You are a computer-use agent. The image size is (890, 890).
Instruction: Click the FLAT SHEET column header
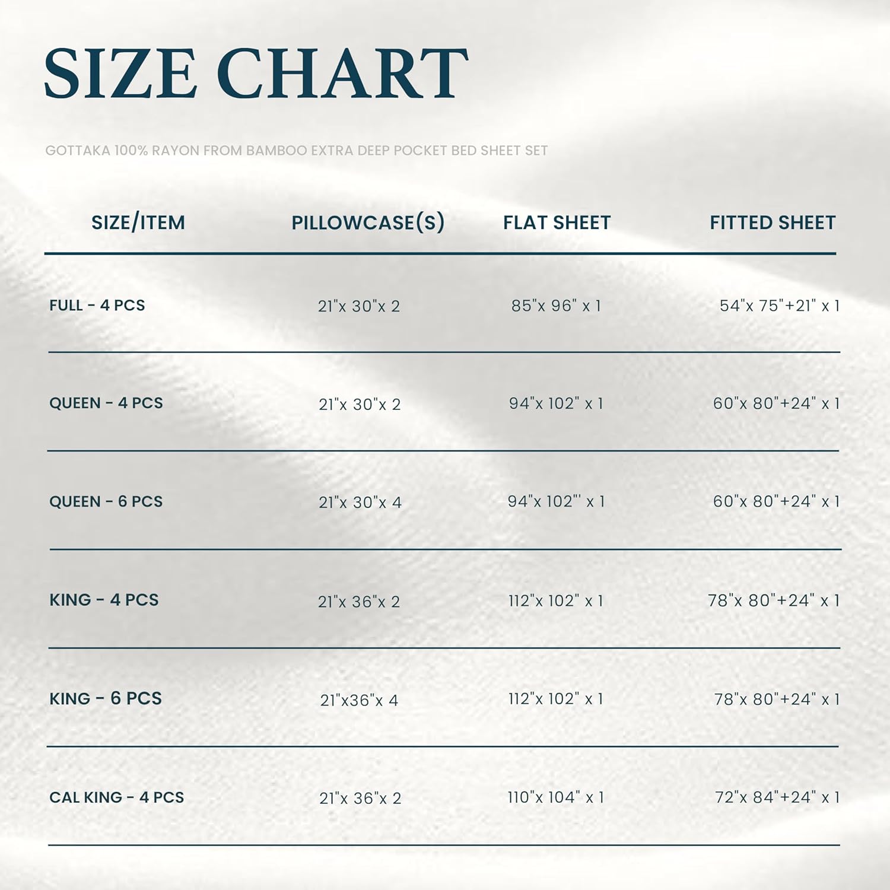click(557, 223)
